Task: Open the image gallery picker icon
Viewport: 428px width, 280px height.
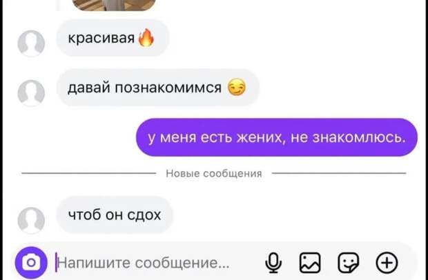Action: [x=310, y=263]
